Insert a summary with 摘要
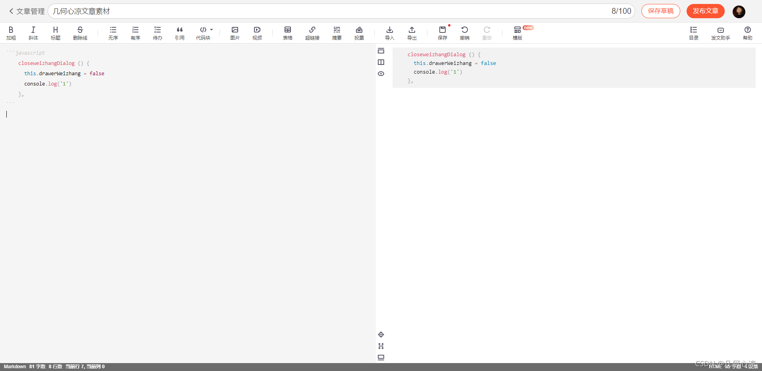 [337, 33]
